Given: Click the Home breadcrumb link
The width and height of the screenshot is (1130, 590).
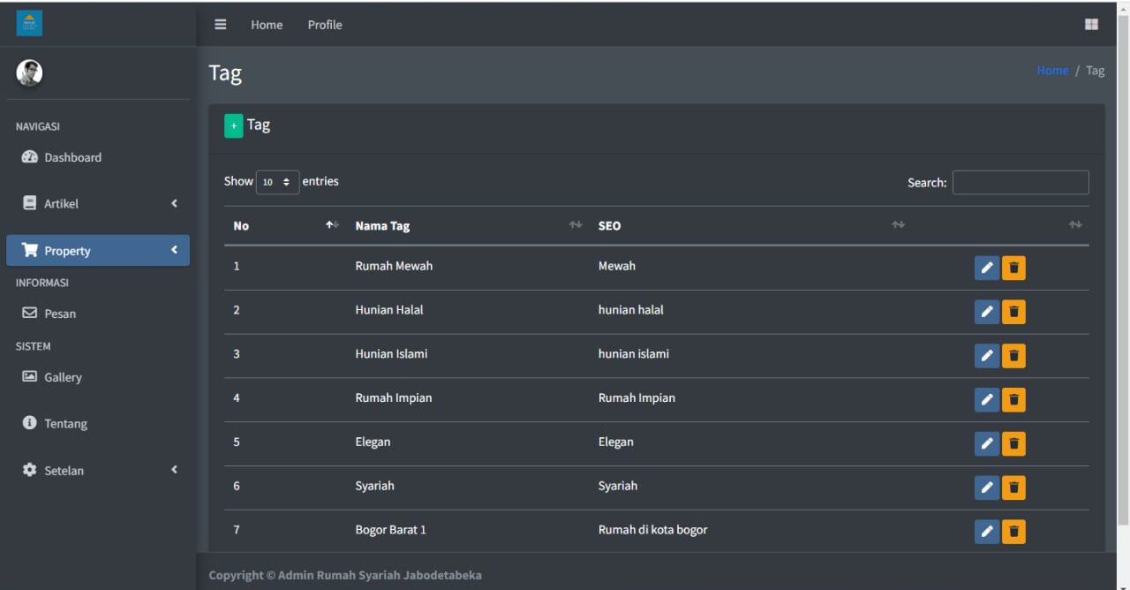Looking at the screenshot, I should coord(1052,71).
